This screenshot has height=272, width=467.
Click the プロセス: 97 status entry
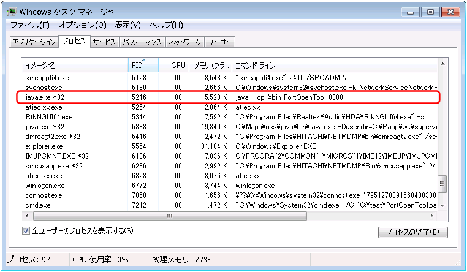pos(29,260)
